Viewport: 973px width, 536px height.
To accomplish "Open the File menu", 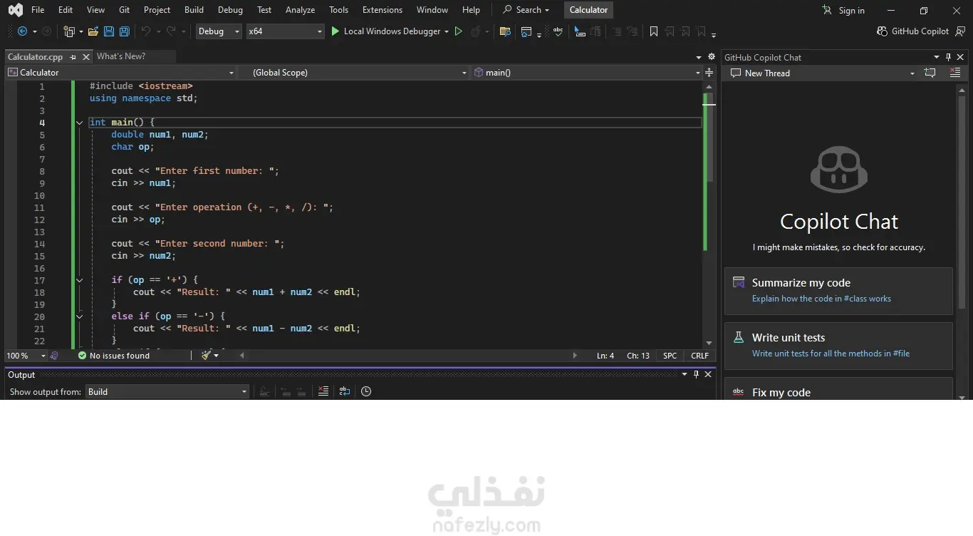I will coord(38,10).
